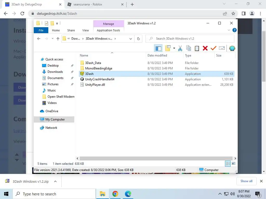The image size is (266, 199).
Task: Click the Explorer Help question mark icon
Action: (235, 30)
